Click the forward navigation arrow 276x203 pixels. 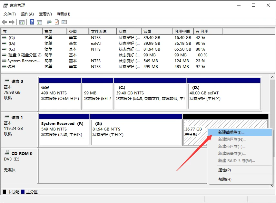[x=12, y=22]
